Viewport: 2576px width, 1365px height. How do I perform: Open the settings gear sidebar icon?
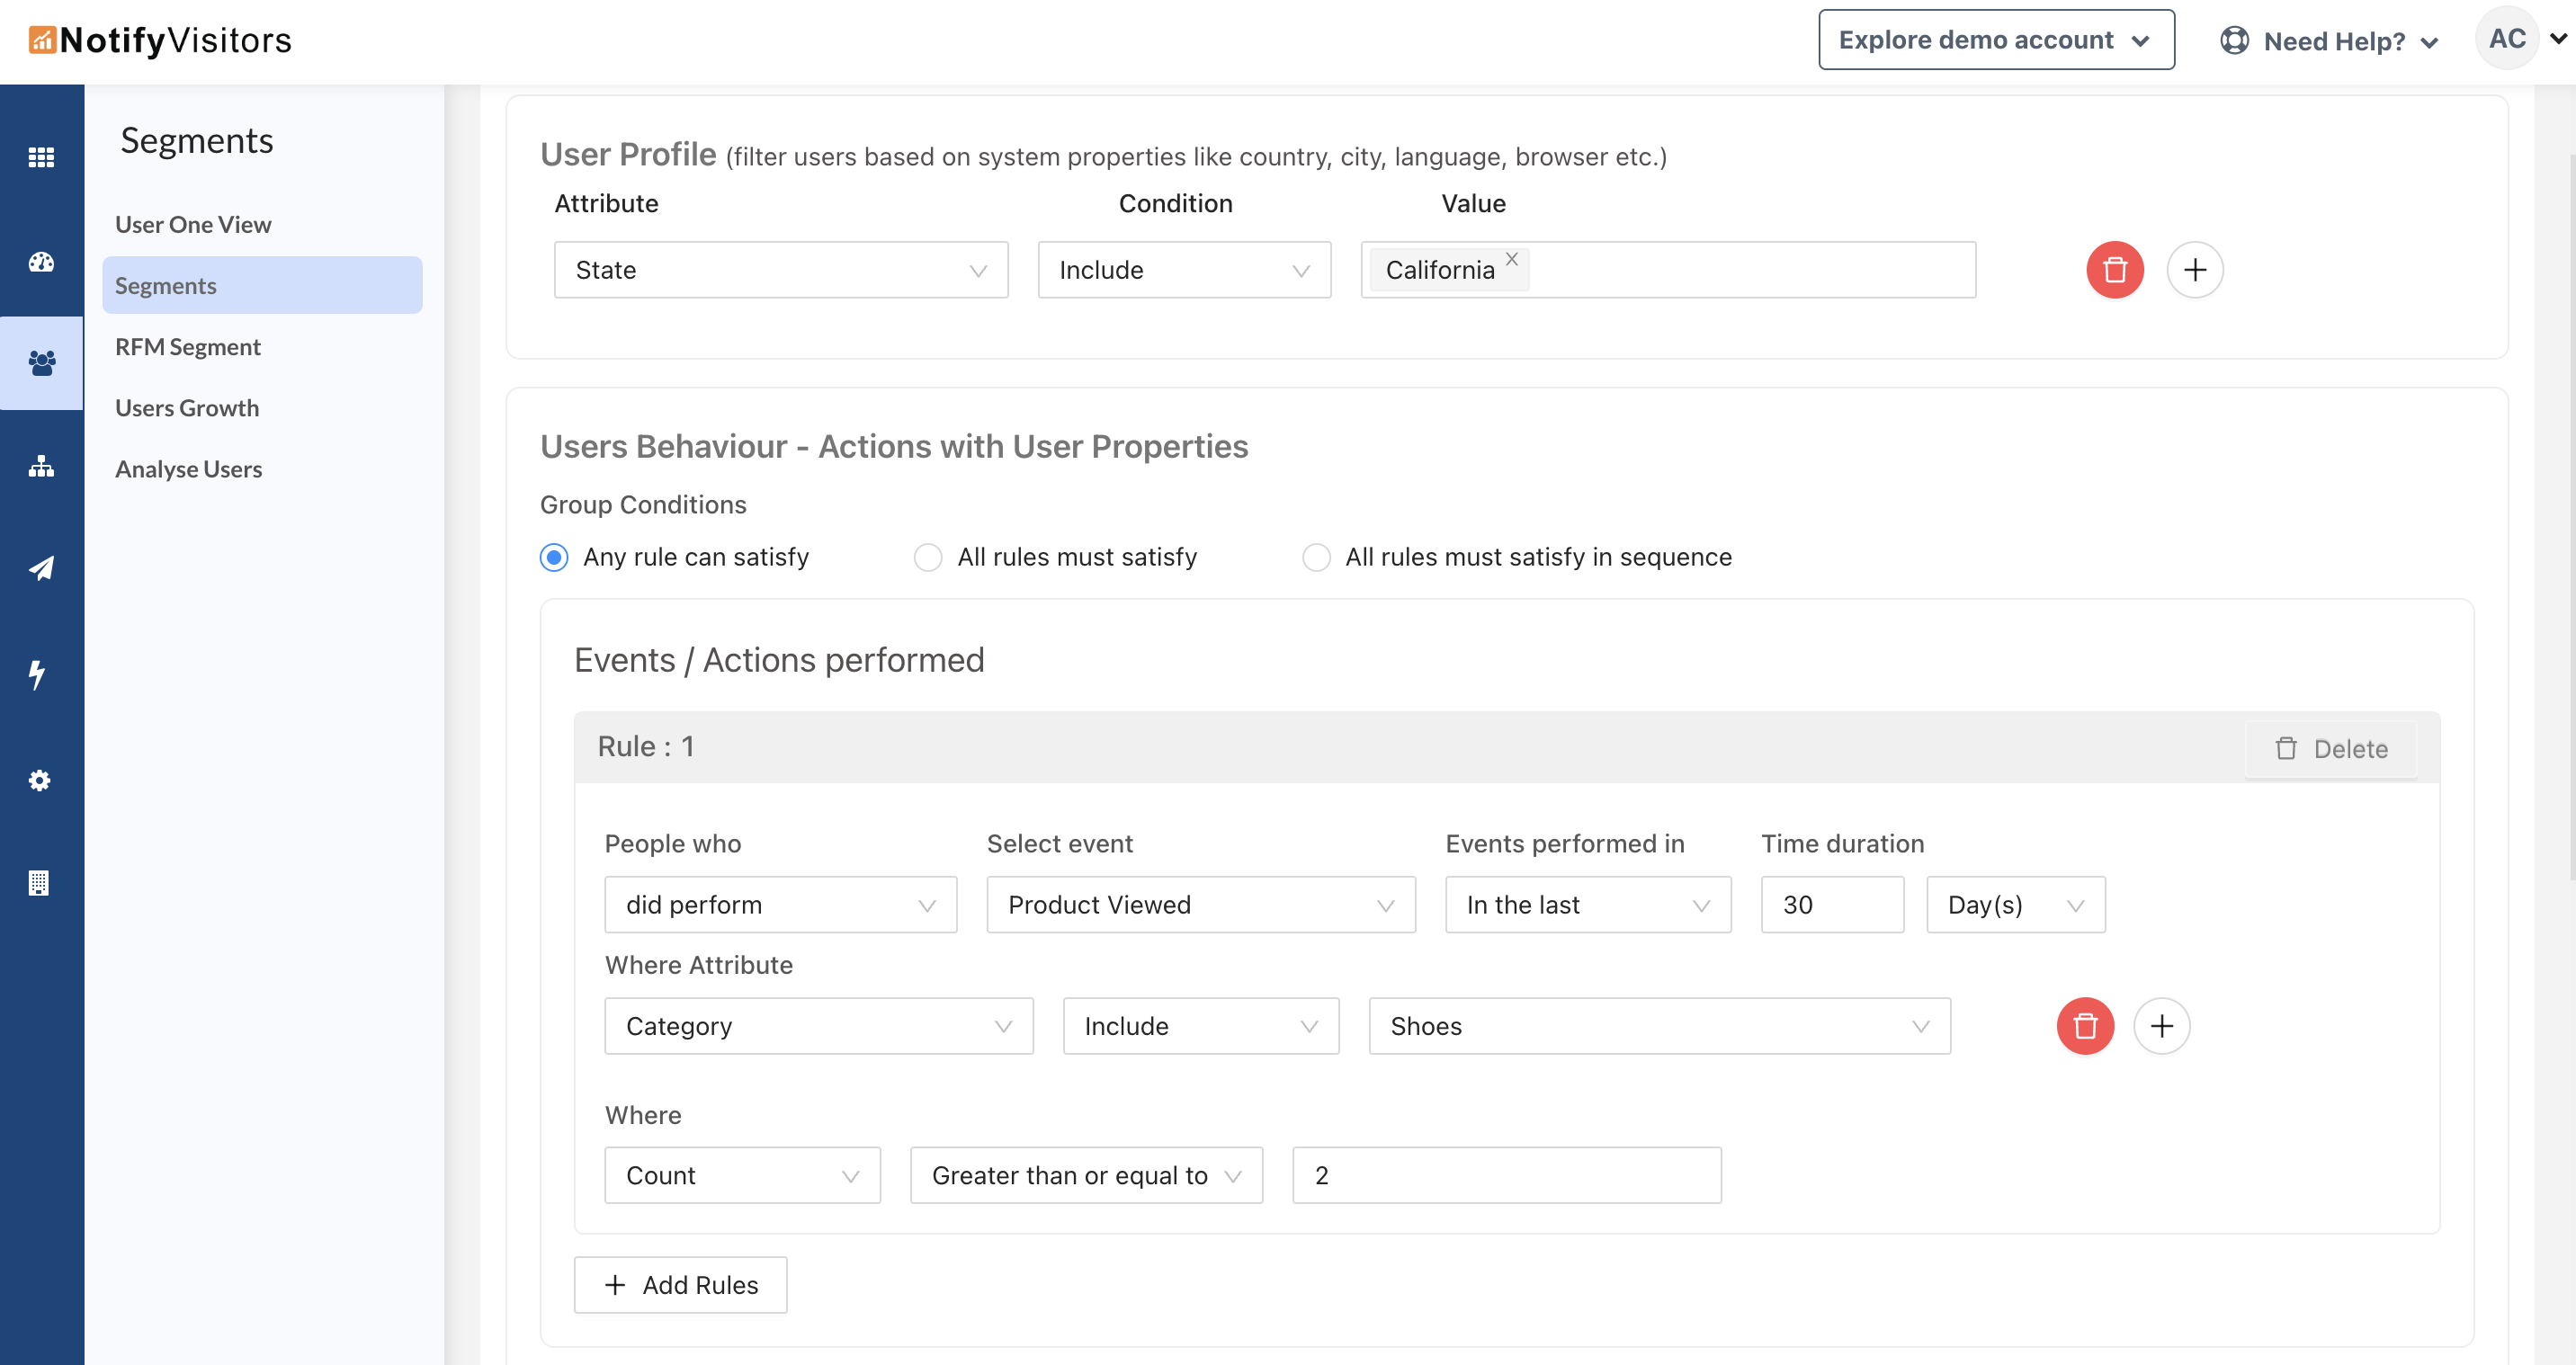39,780
